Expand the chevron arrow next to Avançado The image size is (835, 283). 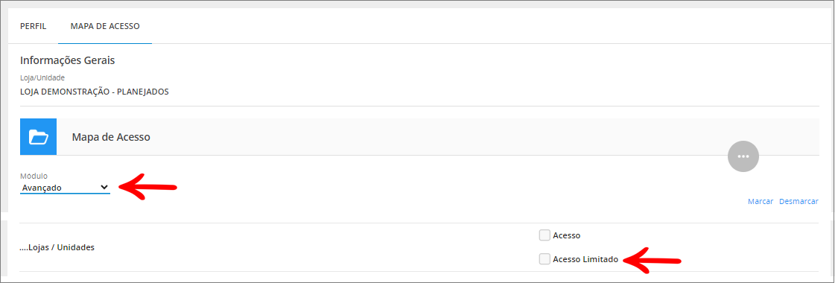[104, 187]
